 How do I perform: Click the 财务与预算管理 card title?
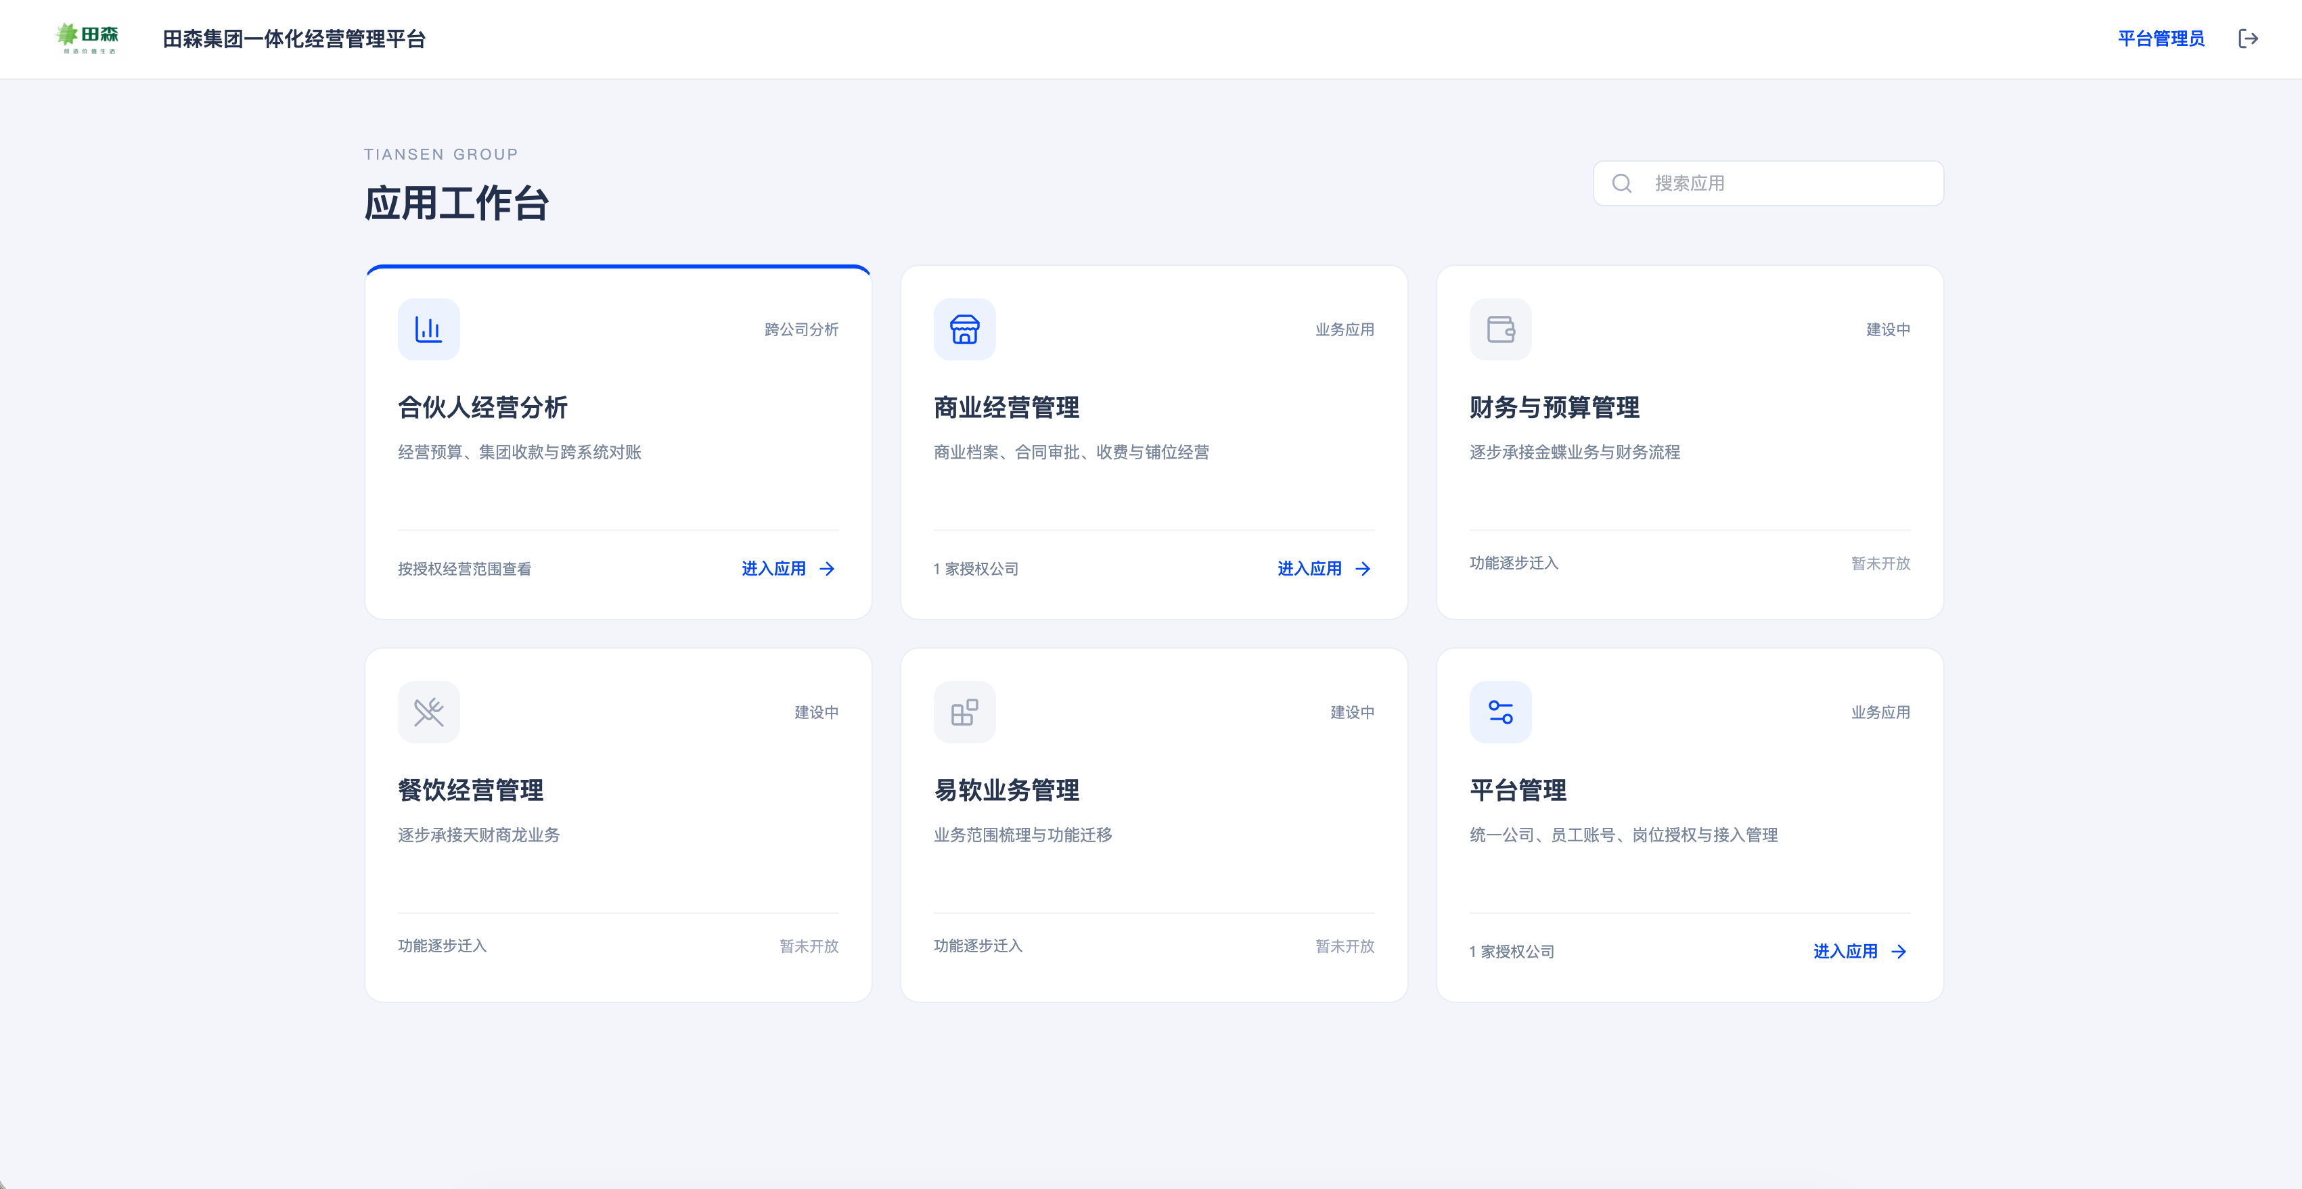1554,407
